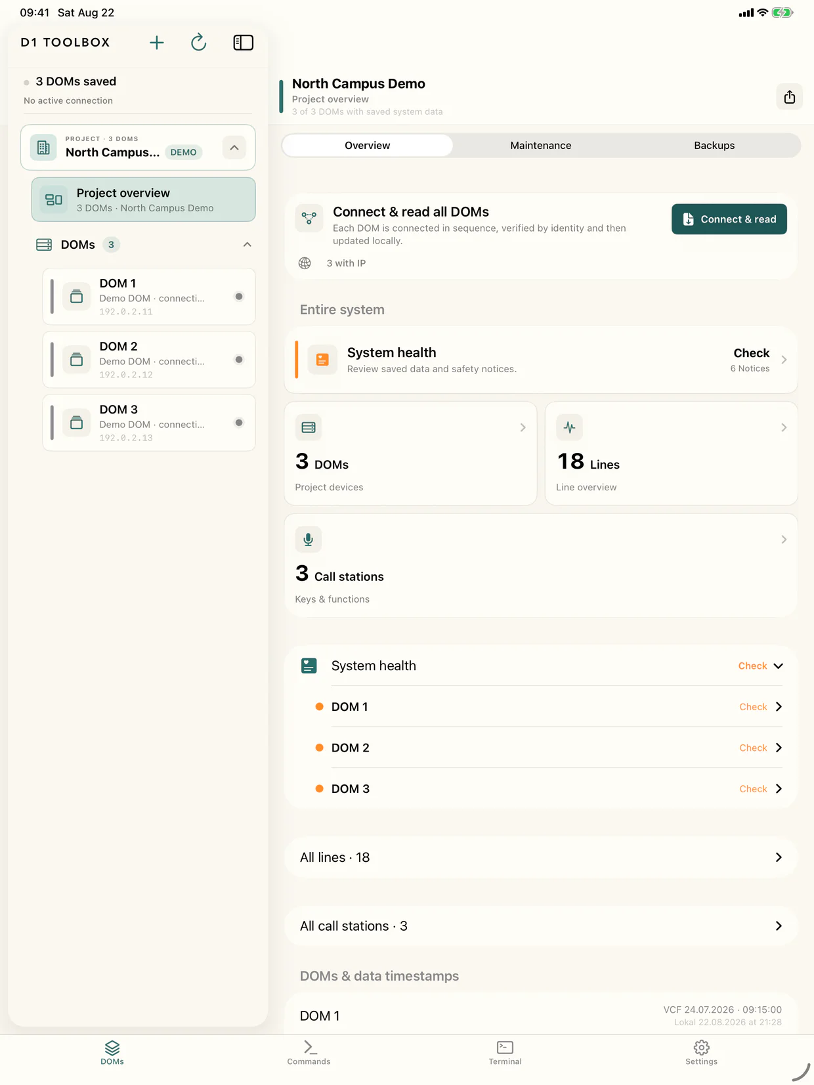
Task: Collapse the DOMs list chevron in sidebar
Action: coord(247,245)
